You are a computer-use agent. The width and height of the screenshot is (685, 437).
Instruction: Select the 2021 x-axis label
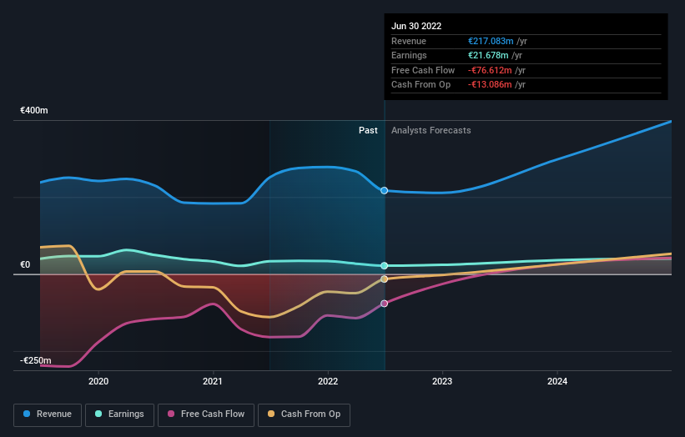click(213, 381)
